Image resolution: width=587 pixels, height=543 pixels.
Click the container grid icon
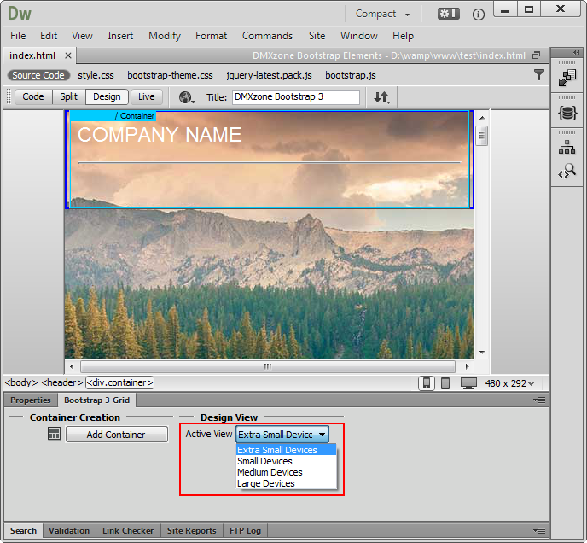pyautogui.click(x=54, y=434)
